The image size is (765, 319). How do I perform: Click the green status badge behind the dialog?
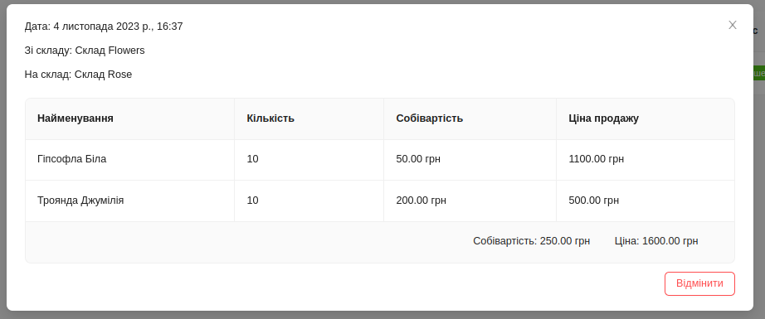click(759, 73)
